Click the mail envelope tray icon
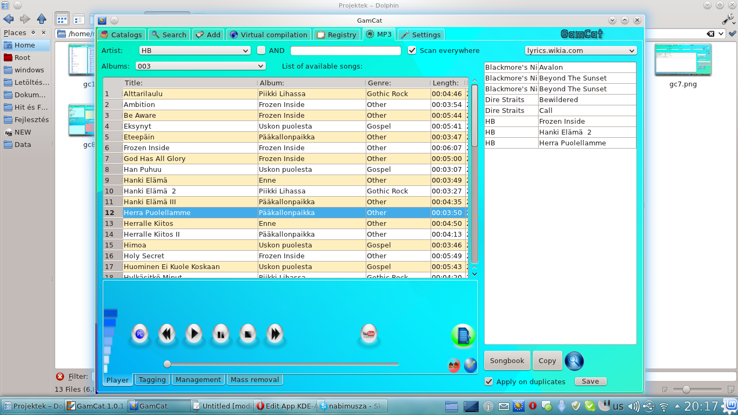 click(504, 406)
